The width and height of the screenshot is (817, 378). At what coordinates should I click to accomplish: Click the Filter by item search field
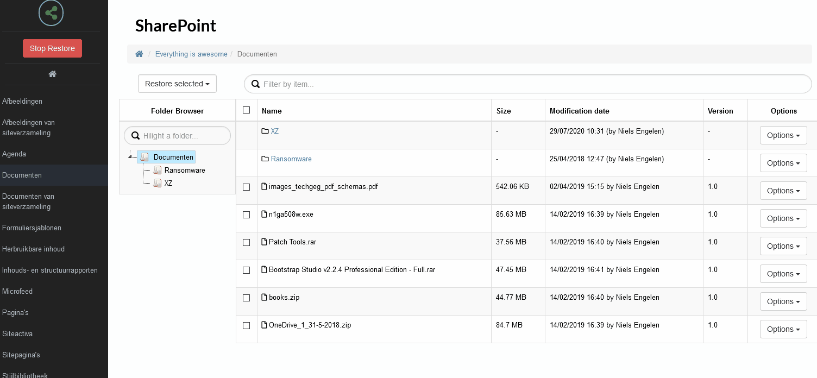point(528,84)
